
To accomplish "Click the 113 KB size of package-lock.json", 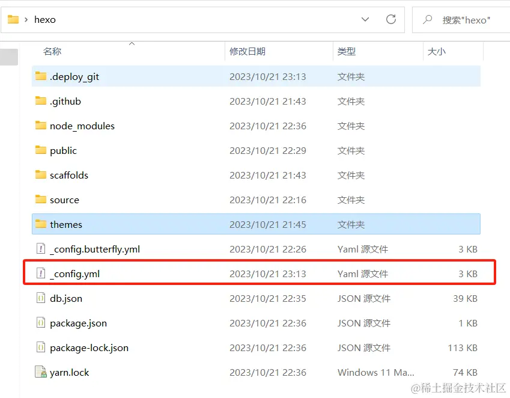I will tap(463, 348).
